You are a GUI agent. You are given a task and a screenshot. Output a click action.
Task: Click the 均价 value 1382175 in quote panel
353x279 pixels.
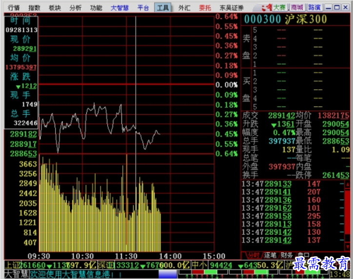point(333,116)
